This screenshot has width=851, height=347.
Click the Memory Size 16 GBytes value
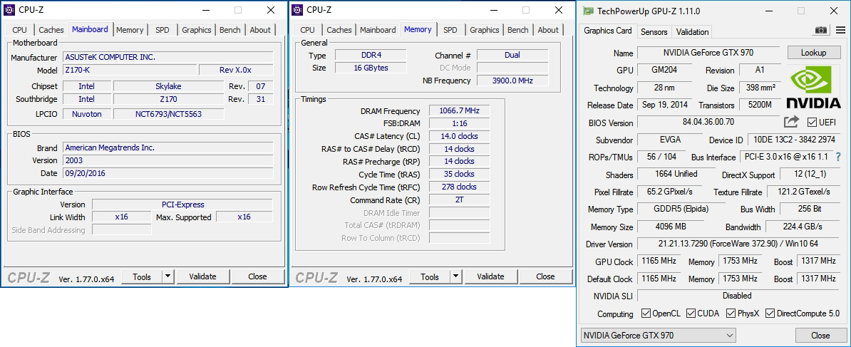point(370,68)
